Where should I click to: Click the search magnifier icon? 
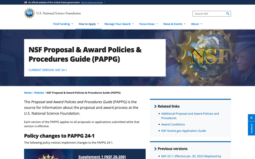click(x=228, y=14)
